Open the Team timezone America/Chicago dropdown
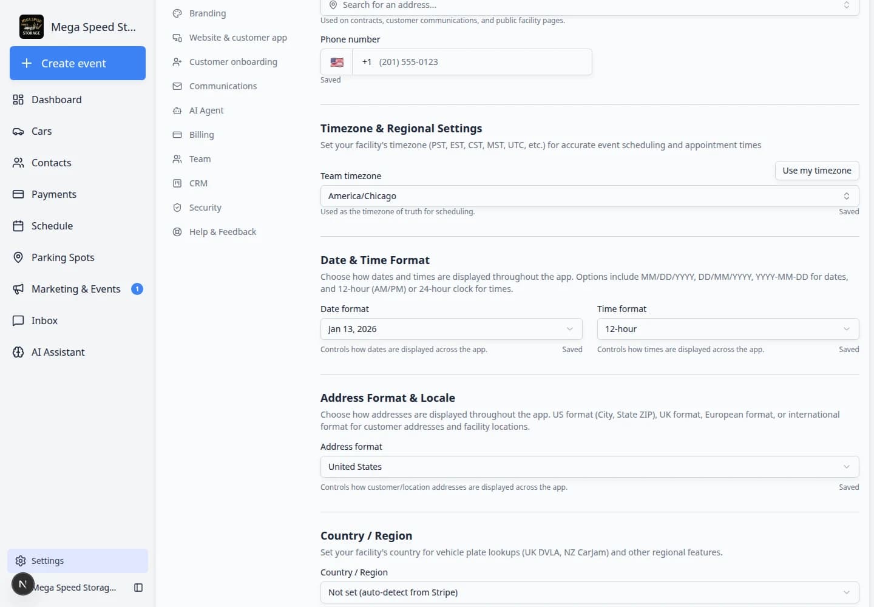Image resolution: width=874 pixels, height=607 pixels. [589, 196]
